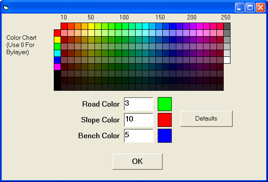
Task: Maximize the color dialog window
Action: pos(250,8)
